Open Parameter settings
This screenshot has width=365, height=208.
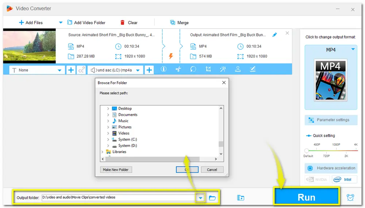click(331, 120)
